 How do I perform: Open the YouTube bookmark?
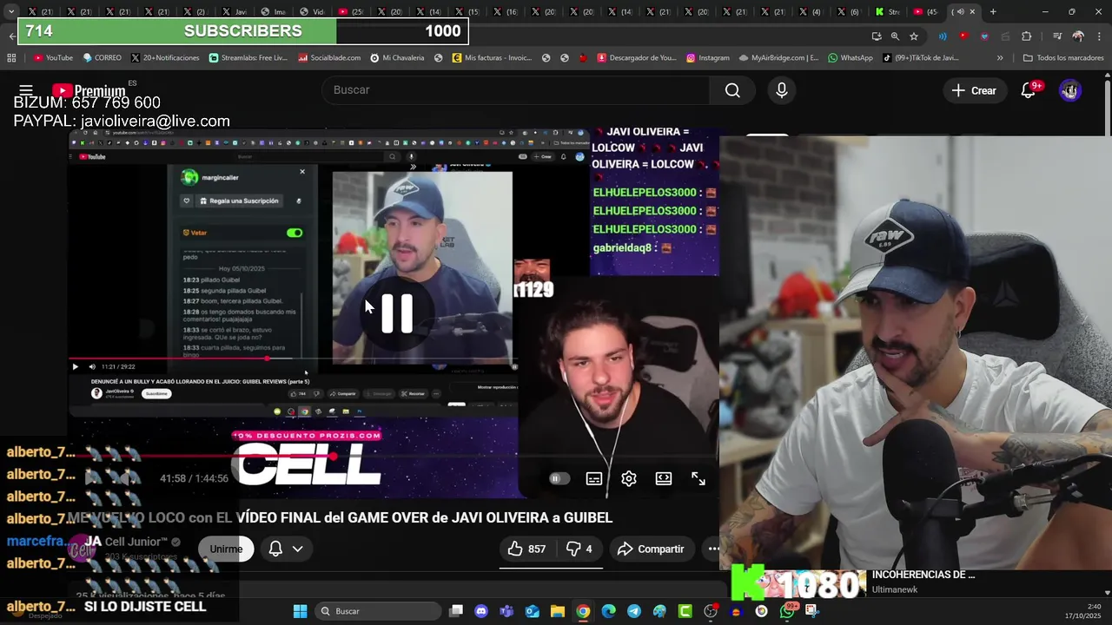tap(53, 57)
